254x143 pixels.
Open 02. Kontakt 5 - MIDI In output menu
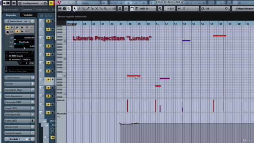pos(19,60)
